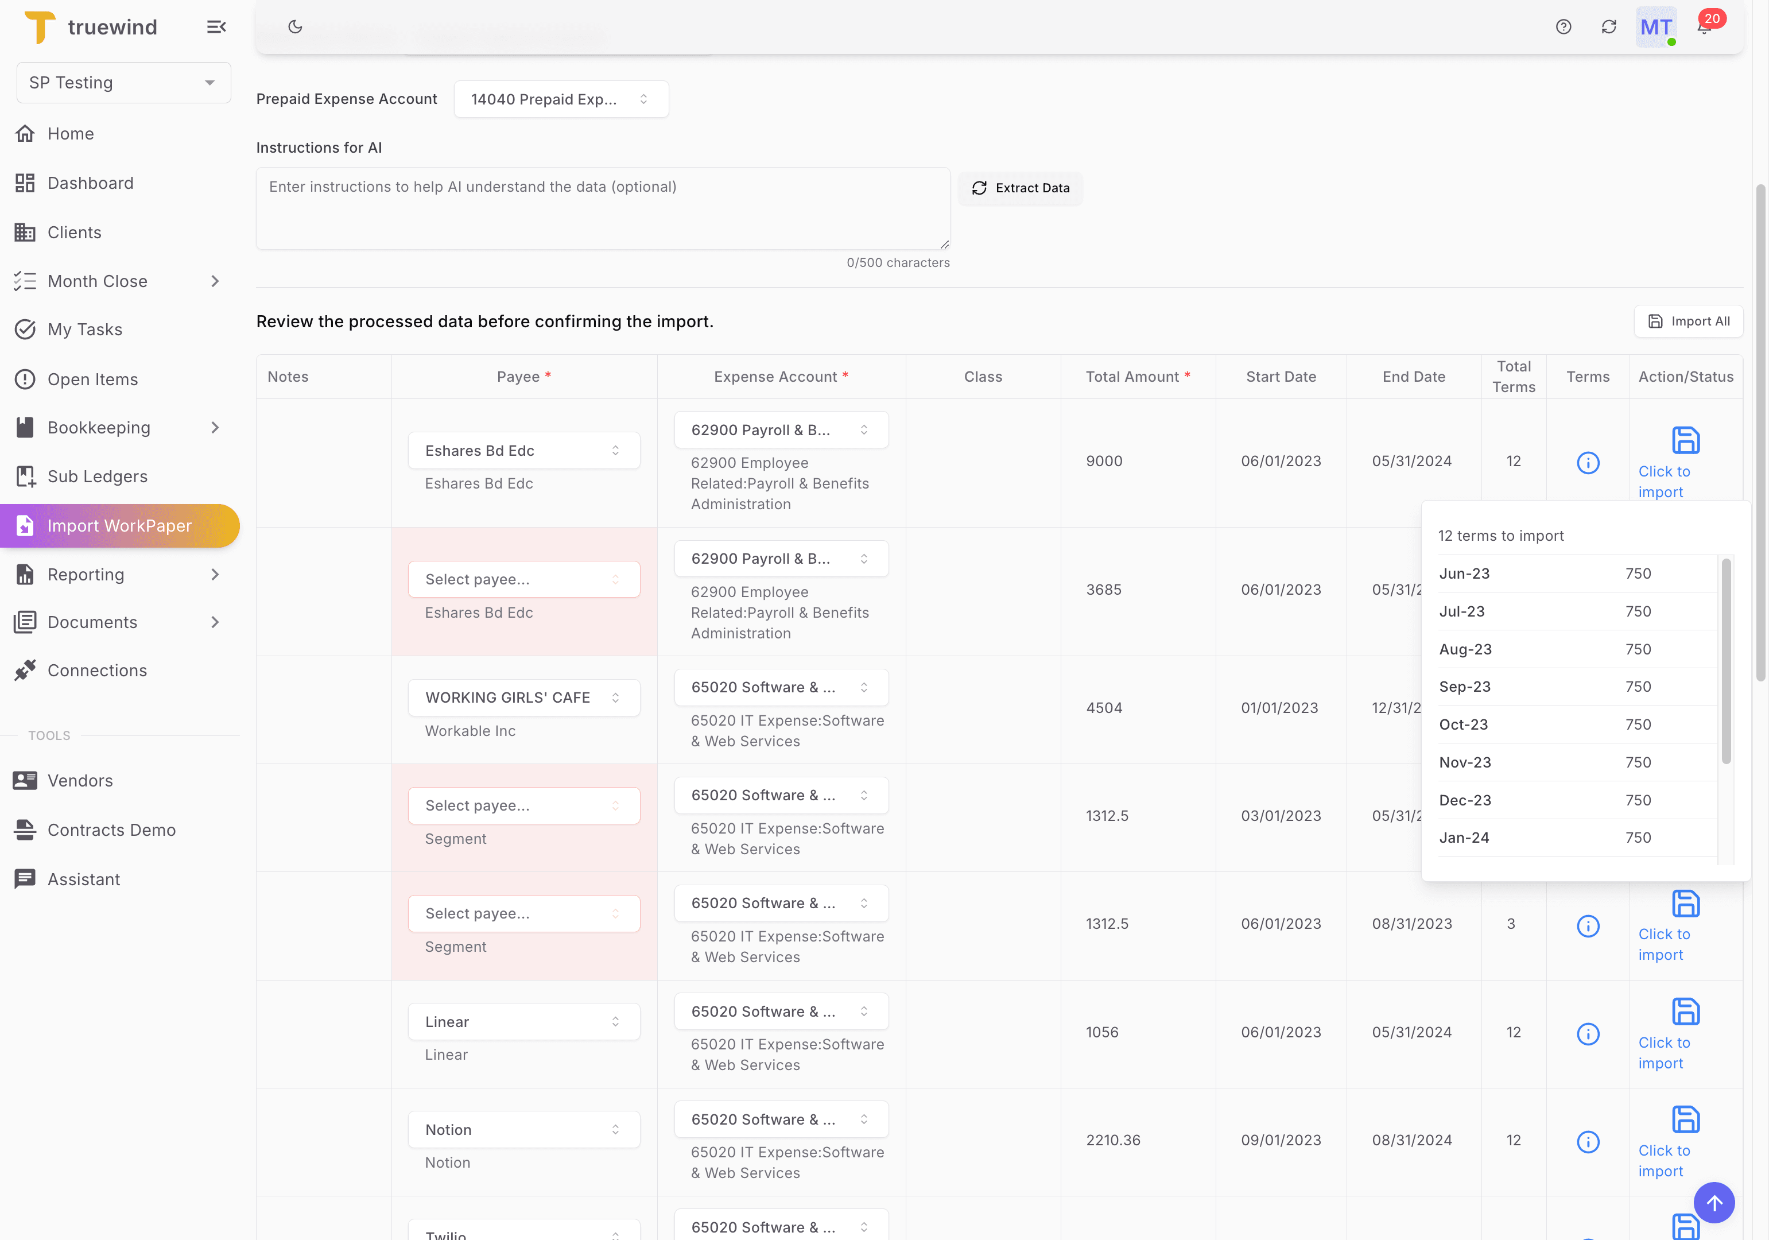Open the SP Testing workspace dropdown

coord(122,83)
